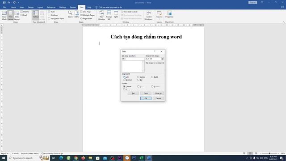Confirm Tabs dialog with OK
Image resolution: width=286 pixels, height=161 pixels.
[x=146, y=98]
